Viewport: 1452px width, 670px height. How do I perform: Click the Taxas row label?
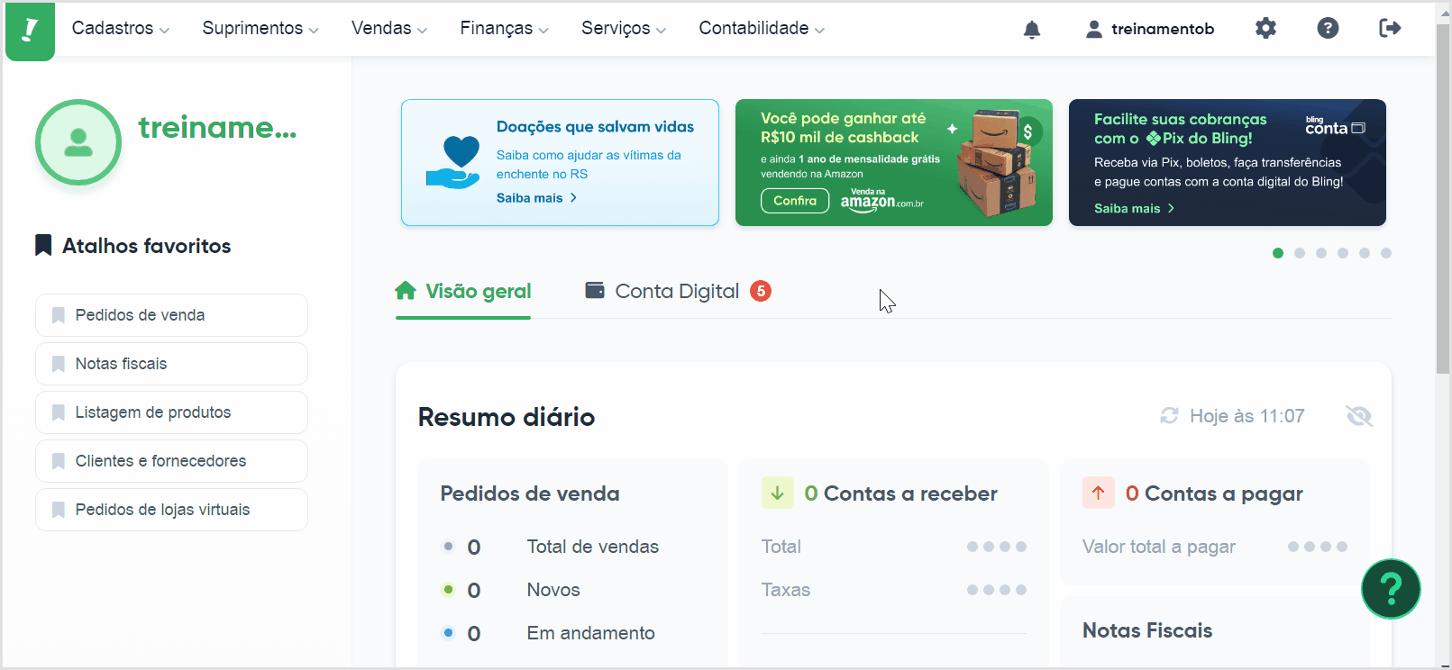pyautogui.click(x=786, y=590)
